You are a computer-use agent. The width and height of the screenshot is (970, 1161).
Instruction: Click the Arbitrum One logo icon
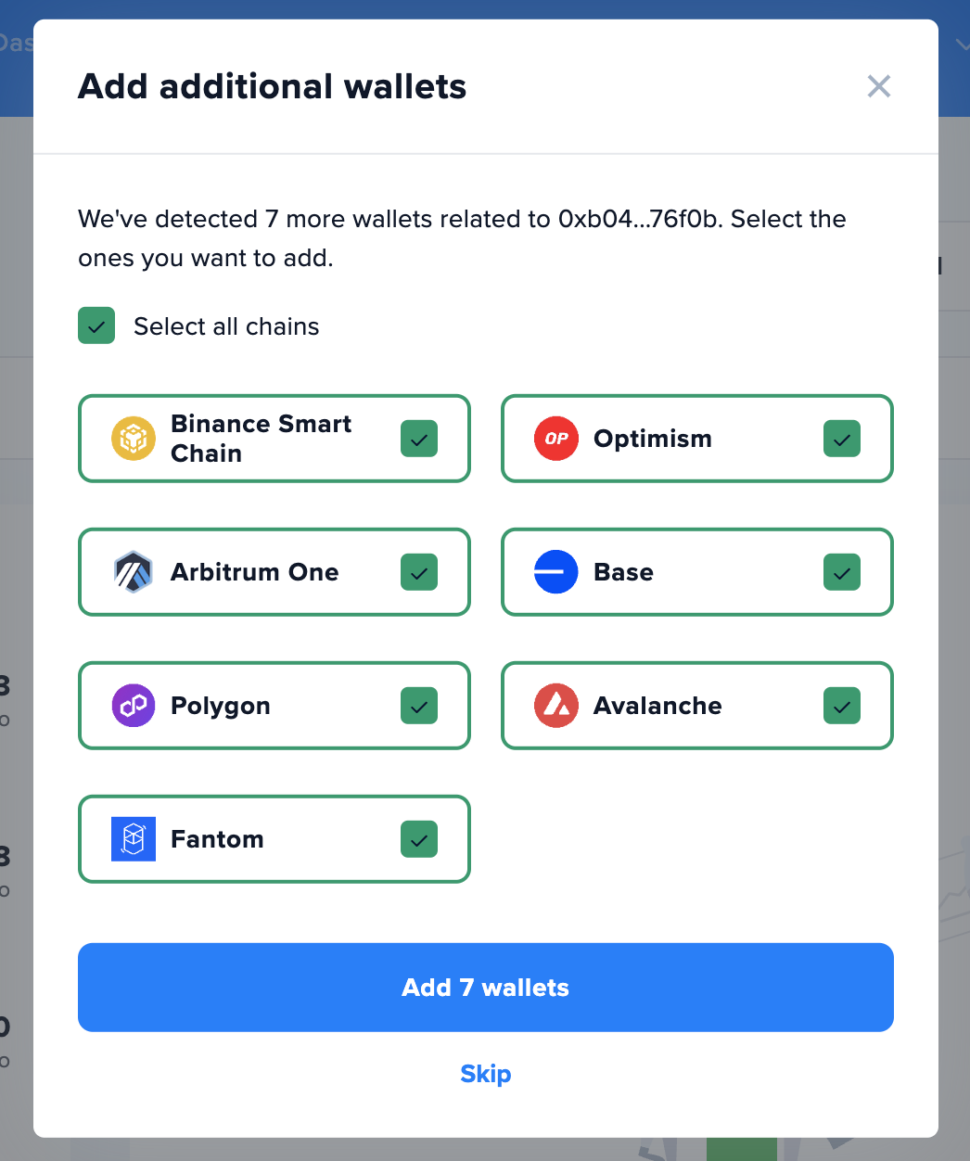point(134,572)
